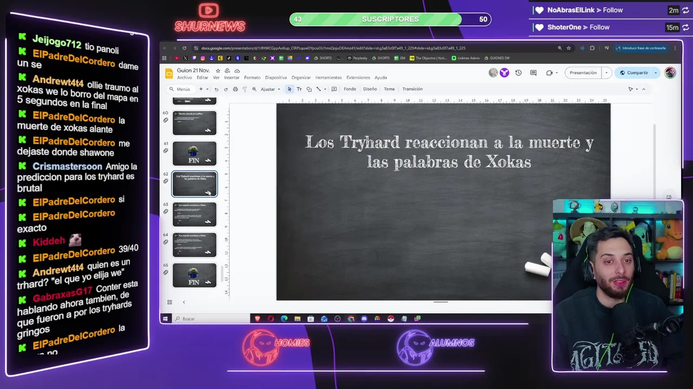The height and width of the screenshot is (389, 693).
Task: Click the Discord icon in taskbar
Action: coord(364,319)
